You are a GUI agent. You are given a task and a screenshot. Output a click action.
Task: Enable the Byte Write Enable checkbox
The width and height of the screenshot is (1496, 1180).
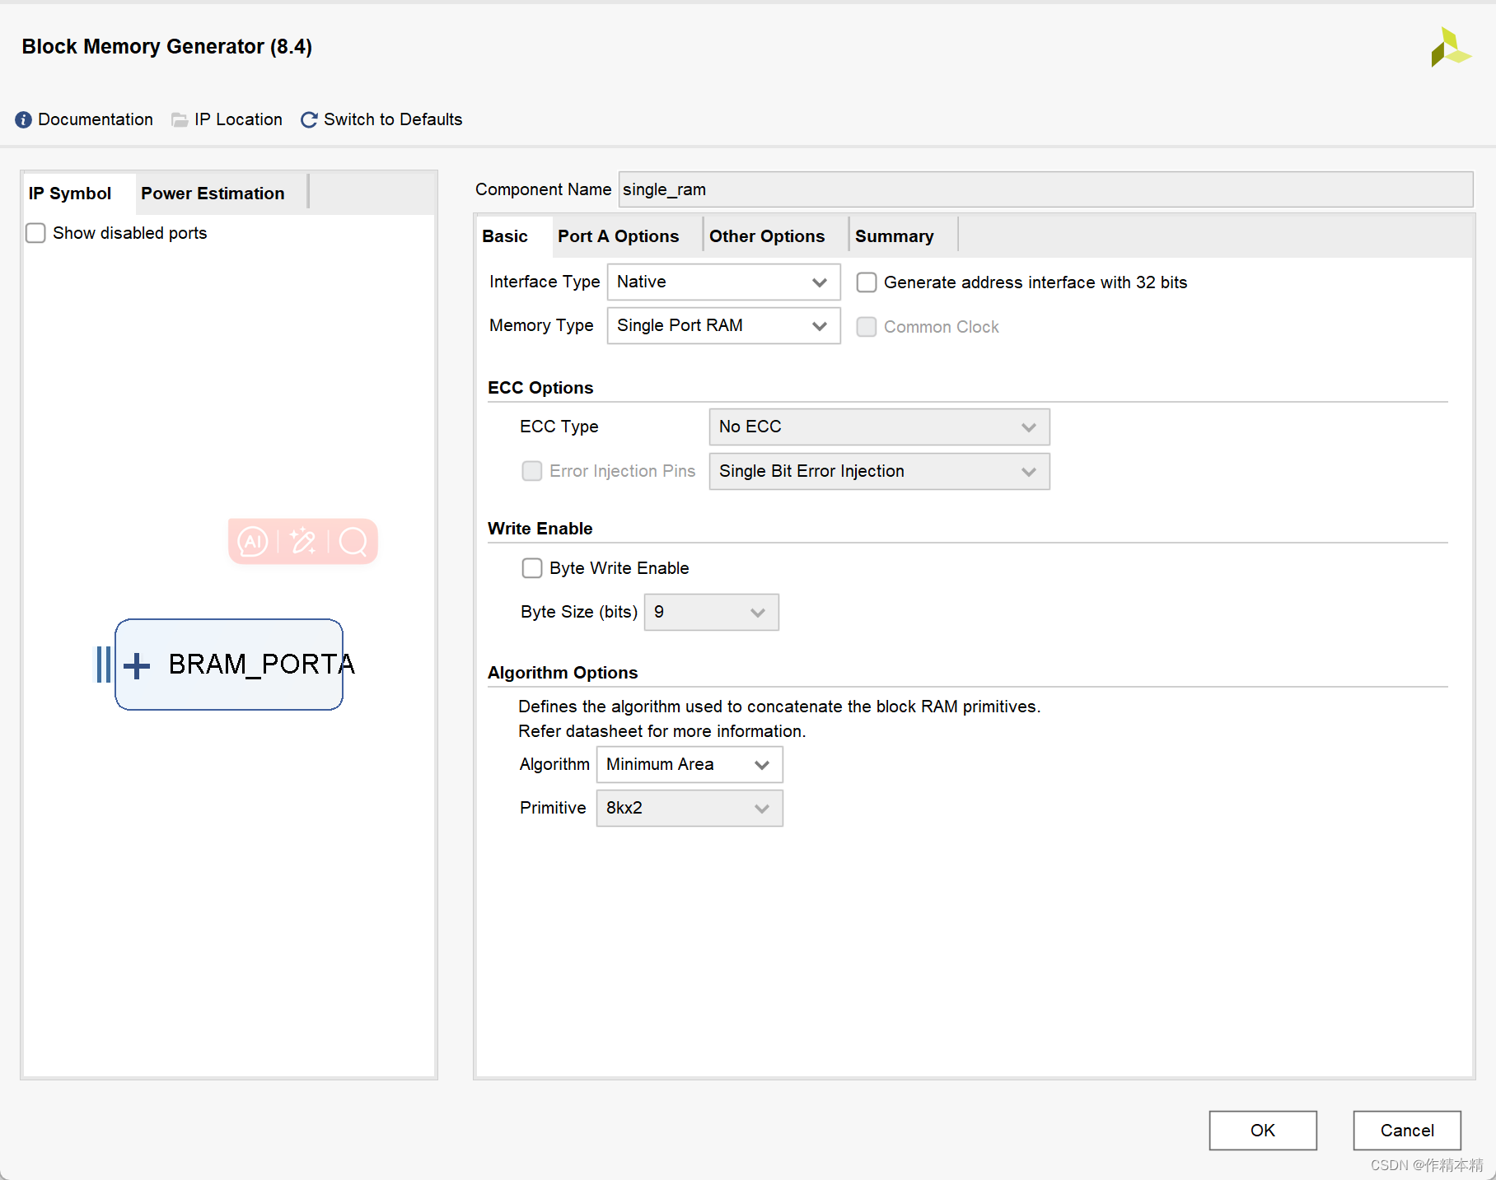point(532,568)
